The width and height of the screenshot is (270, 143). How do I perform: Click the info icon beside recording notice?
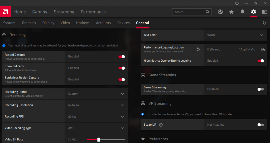click(x=4, y=46)
